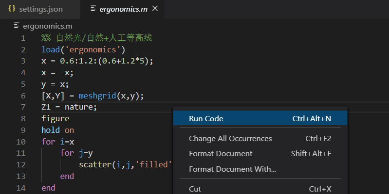
Task: Place cursor on the Chinese comment line
Action: 97,38
